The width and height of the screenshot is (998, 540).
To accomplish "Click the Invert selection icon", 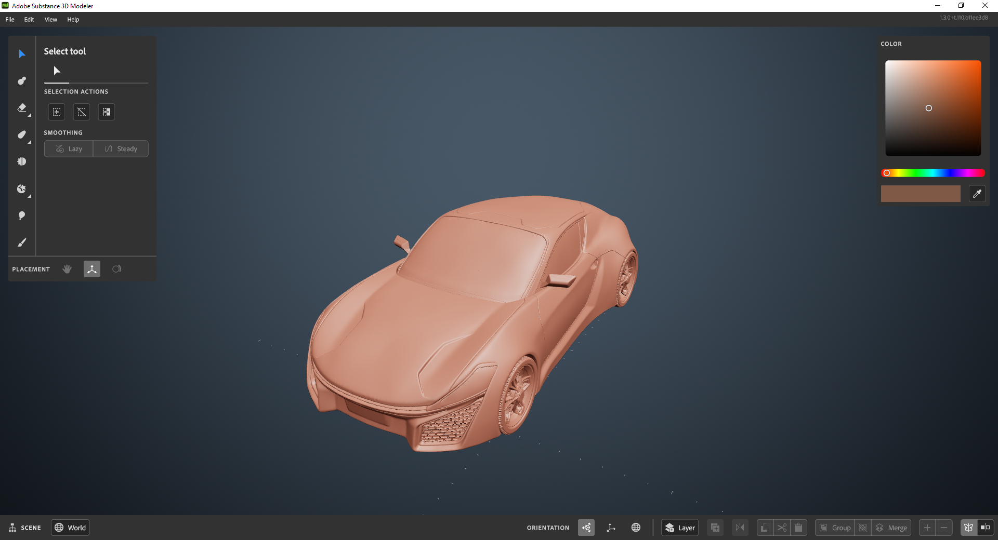I will click(107, 112).
